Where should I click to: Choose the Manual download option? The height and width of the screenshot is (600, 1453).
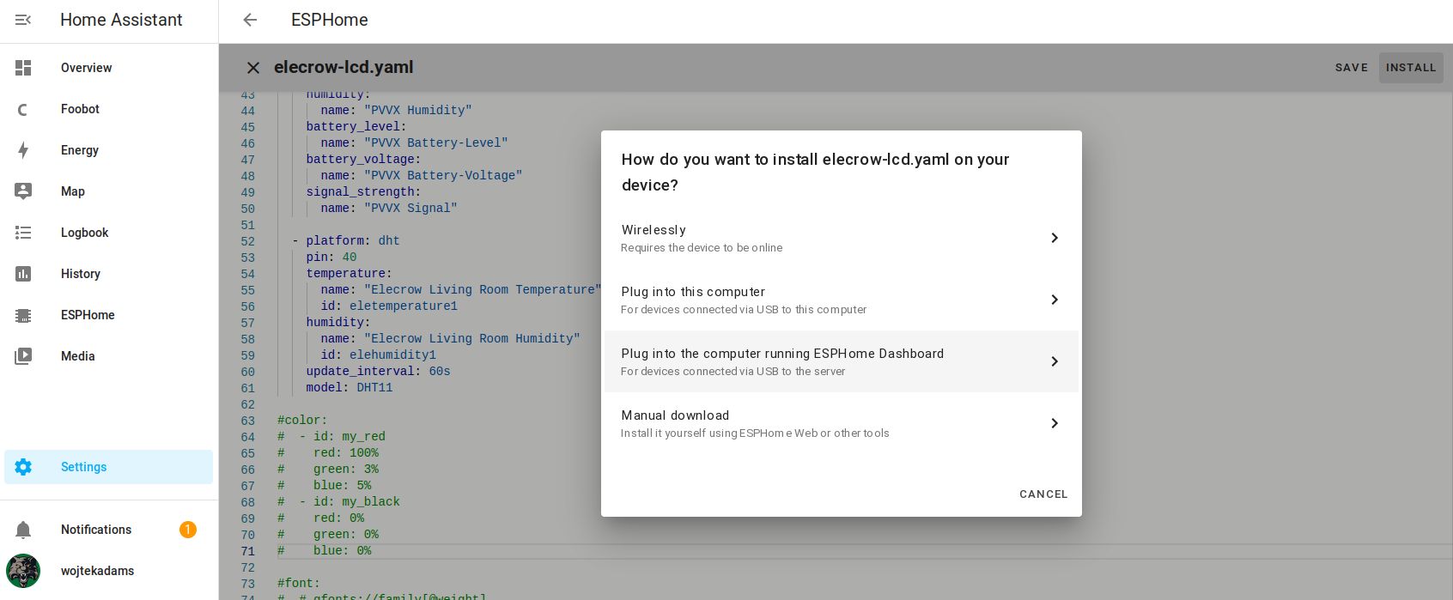(842, 423)
